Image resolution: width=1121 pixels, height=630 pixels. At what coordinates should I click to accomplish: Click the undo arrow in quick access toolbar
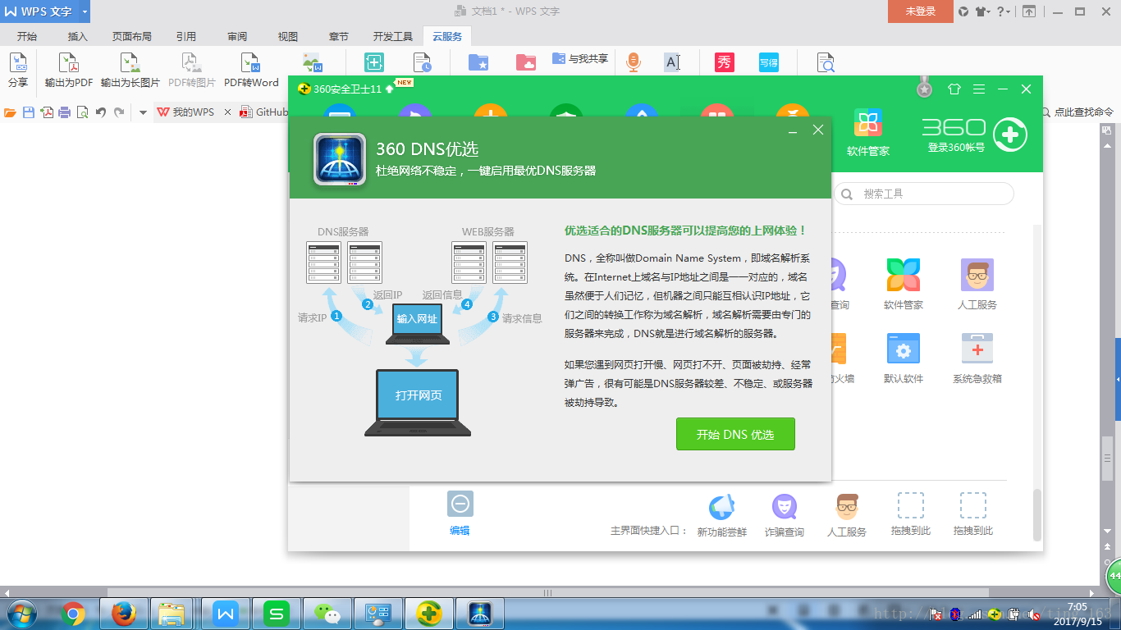click(x=100, y=112)
